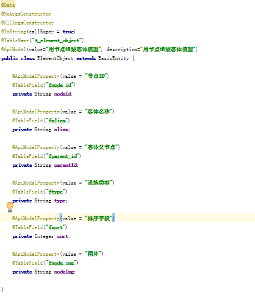Click the fparent_id table field string
The height and width of the screenshot is (303, 255).
(x=63, y=156)
